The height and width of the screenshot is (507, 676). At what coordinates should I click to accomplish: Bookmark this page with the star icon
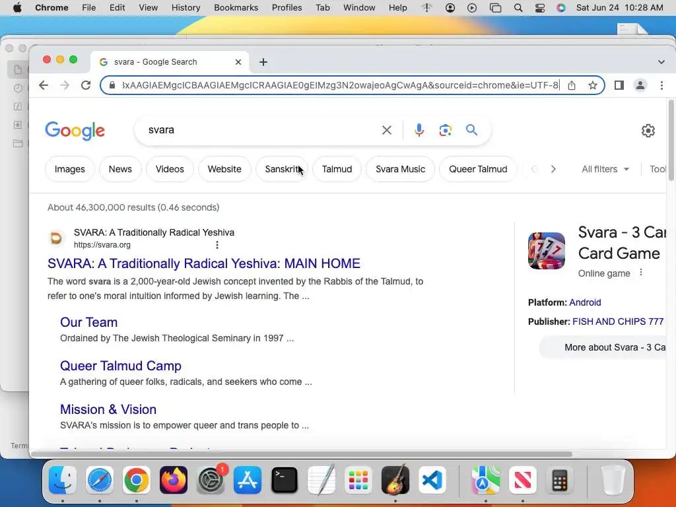593,85
